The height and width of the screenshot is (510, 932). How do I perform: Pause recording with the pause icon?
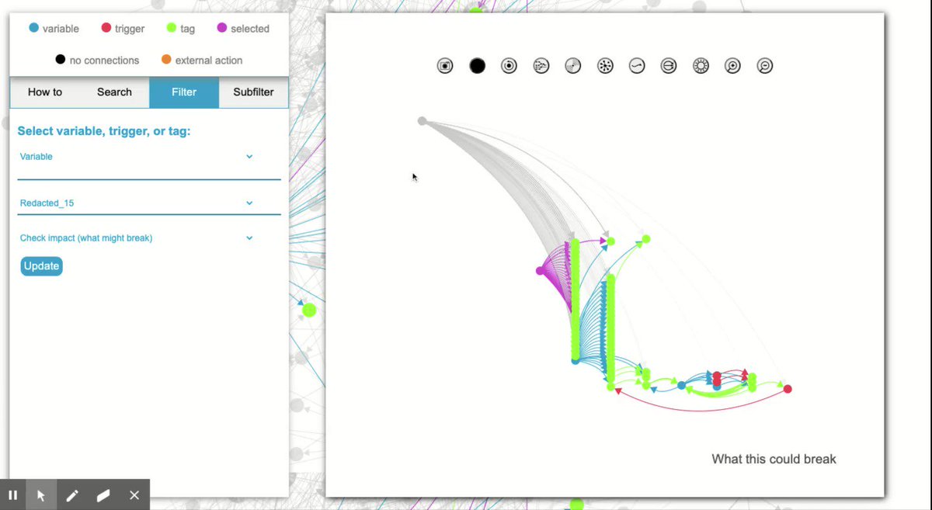click(13, 494)
